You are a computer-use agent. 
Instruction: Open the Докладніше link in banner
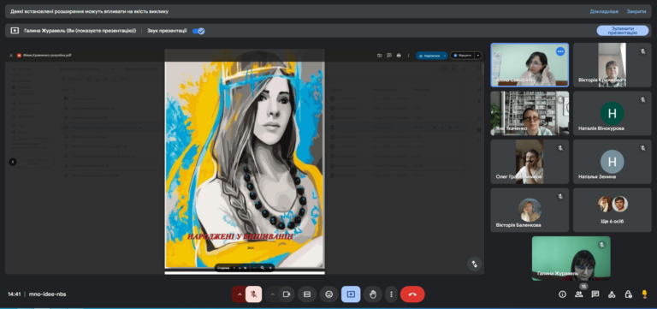point(604,11)
